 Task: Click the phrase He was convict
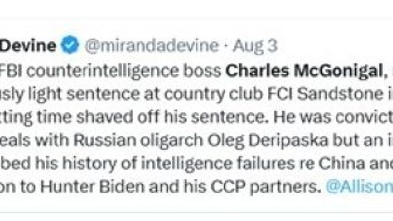click(x=333, y=117)
